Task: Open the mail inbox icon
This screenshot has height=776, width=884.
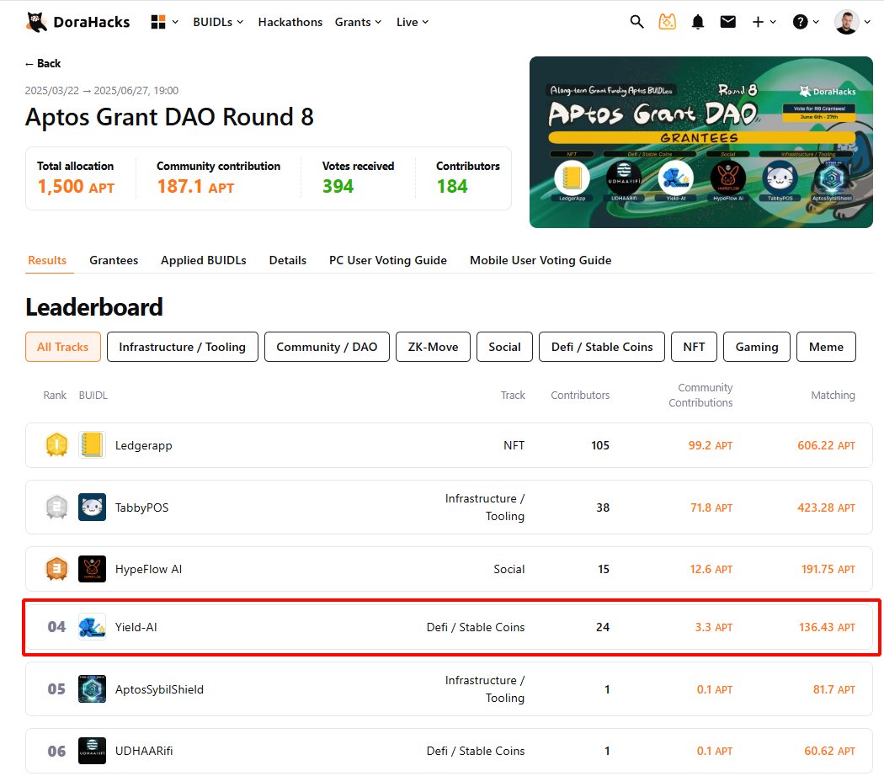Action: [728, 22]
